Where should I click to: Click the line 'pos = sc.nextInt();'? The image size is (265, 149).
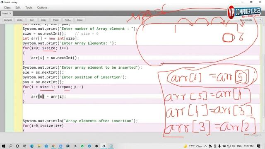[43, 82]
